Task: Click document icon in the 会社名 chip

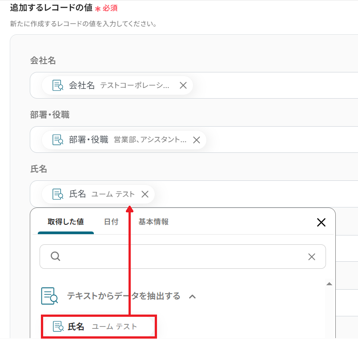Action: tap(58, 86)
